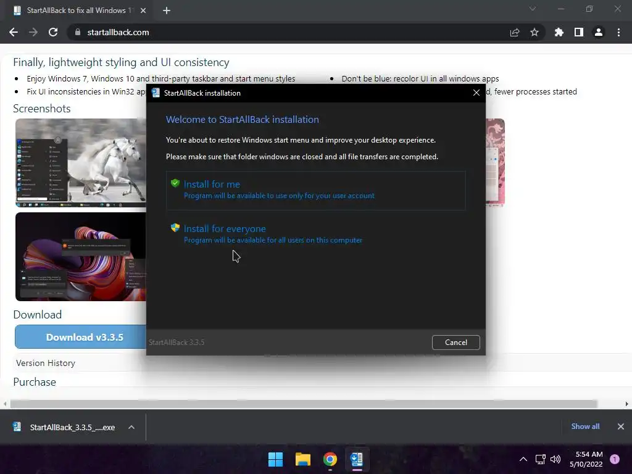Open the tab search dropdown arrow

point(533,9)
